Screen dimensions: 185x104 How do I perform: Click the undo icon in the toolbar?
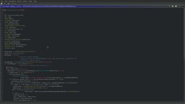(13, 3)
